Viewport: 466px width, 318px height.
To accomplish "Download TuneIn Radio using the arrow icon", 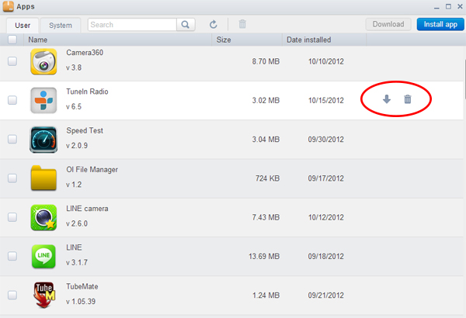I will tap(386, 99).
